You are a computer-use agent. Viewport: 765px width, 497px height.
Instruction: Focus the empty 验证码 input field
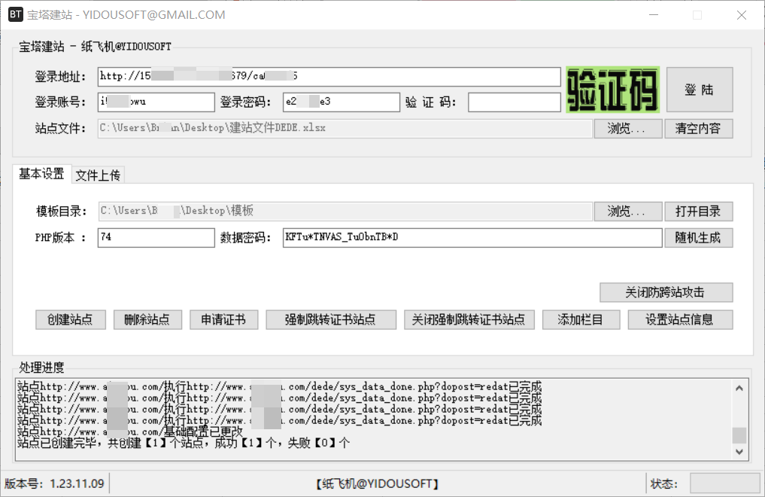point(515,102)
